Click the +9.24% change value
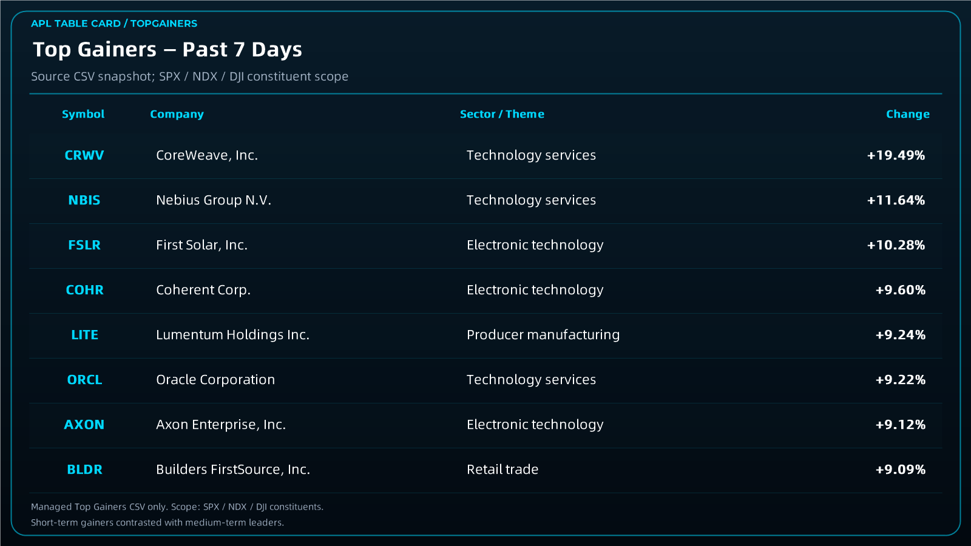 click(x=901, y=335)
